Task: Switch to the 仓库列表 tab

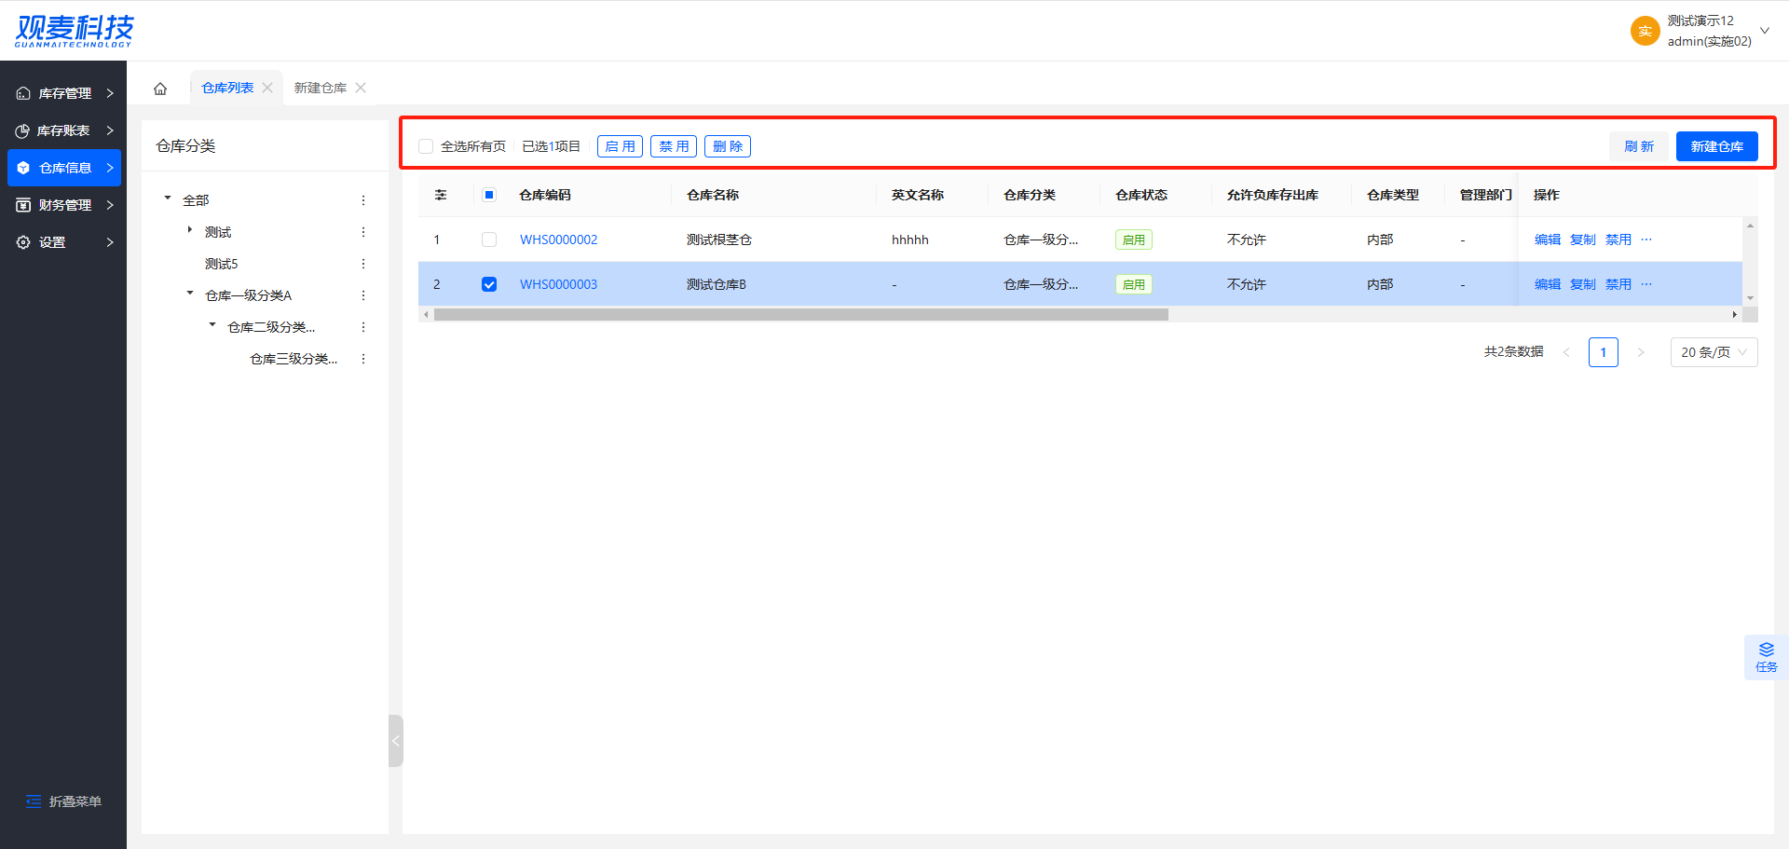Action: pyautogui.click(x=227, y=88)
